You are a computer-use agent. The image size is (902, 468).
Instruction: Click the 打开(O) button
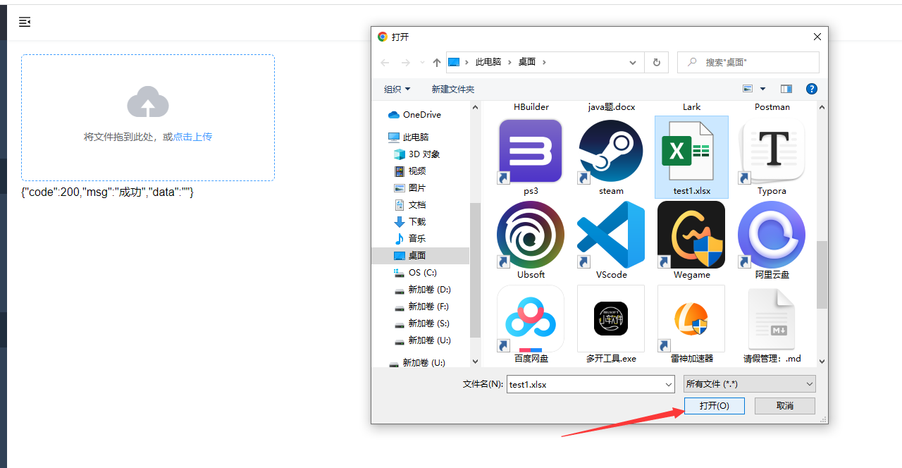[x=714, y=406]
